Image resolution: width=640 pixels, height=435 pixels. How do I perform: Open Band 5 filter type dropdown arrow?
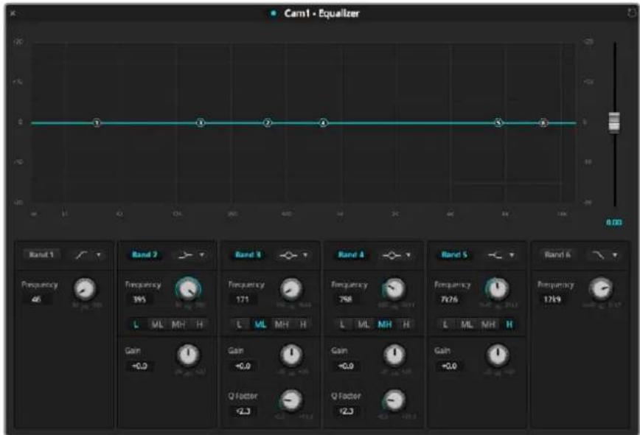pos(512,255)
